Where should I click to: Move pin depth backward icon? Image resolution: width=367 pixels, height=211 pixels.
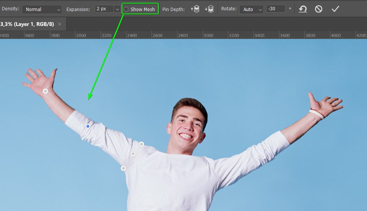(x=209, y=9)
